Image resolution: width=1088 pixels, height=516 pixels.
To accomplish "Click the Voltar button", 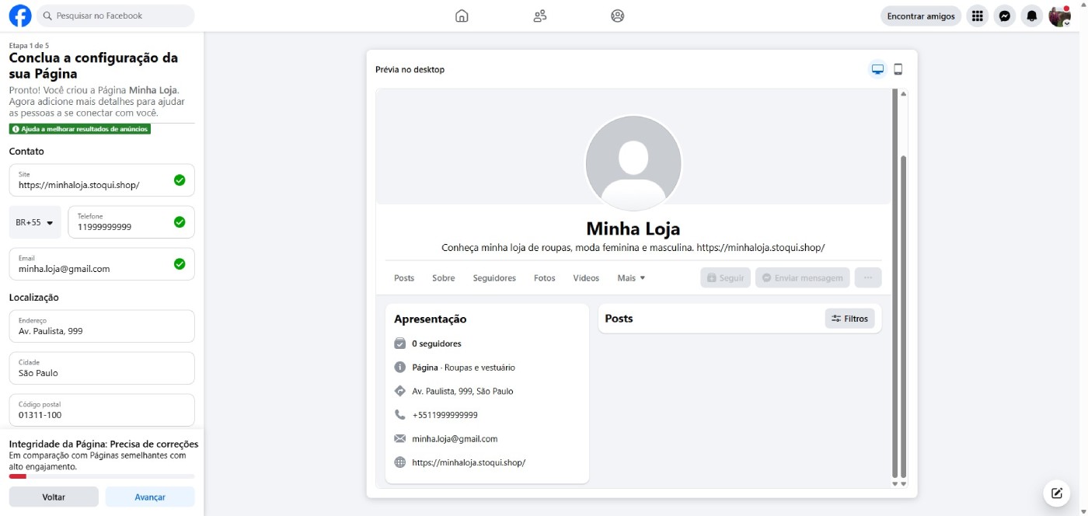I will 54,497.
